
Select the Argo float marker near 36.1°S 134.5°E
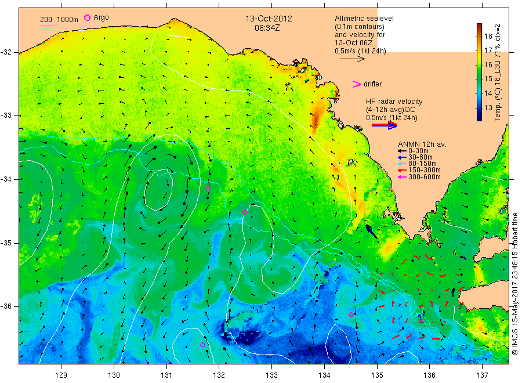[351, 315]
